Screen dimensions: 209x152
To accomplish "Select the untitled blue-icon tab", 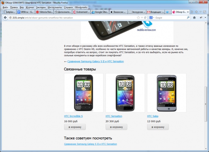I will 168,12.
